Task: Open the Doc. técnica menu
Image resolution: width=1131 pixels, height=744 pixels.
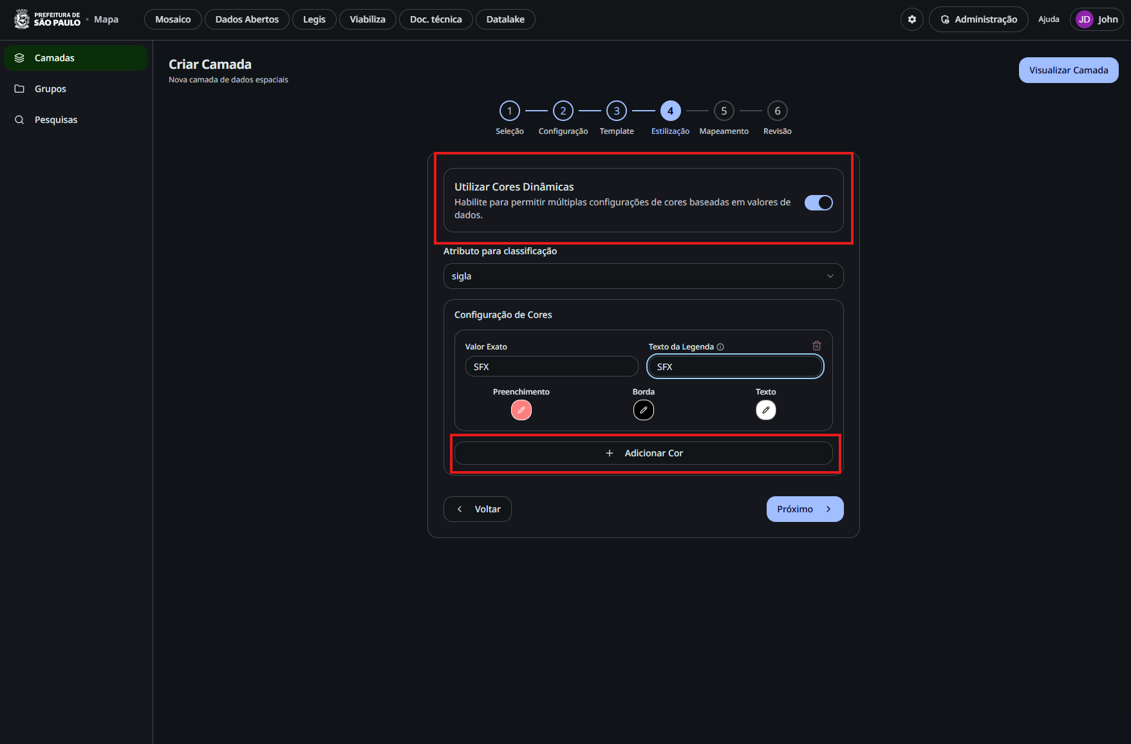Action: click(436, 19)
